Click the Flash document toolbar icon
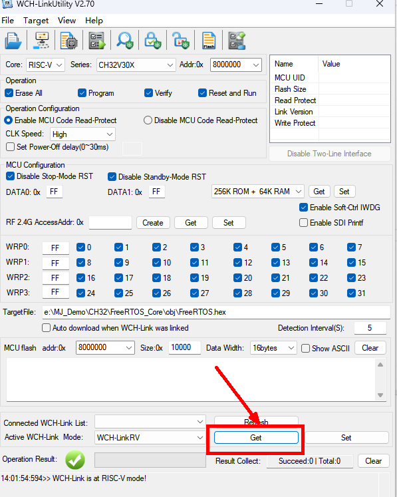Image resolution: width=397 pixels, height=497 pixels. 209,41
